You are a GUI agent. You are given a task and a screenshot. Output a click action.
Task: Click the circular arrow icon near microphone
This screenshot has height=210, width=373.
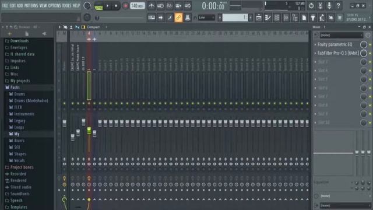[311, 5]
